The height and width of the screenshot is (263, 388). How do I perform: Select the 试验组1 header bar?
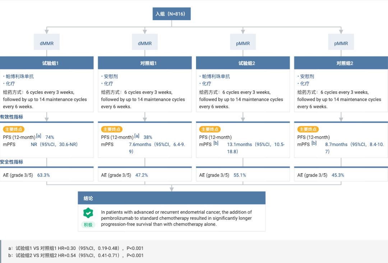point(47,63)
